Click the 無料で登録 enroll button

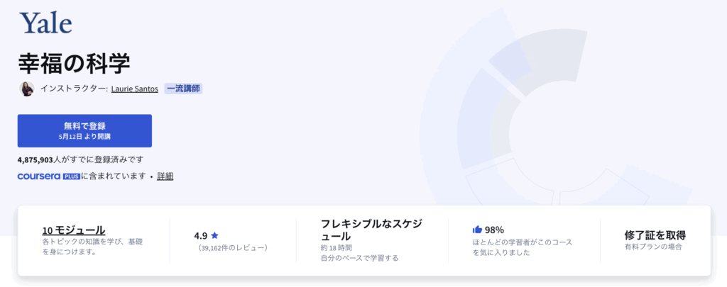point(85,130)
